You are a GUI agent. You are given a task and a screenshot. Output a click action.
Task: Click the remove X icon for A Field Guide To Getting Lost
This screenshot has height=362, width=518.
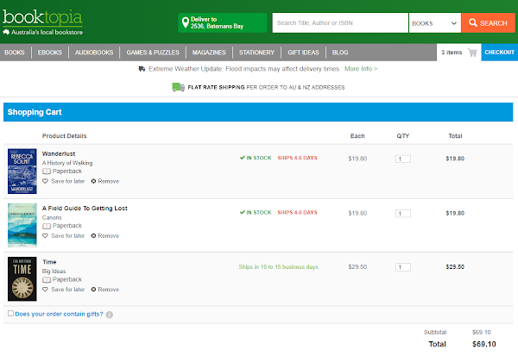pyautogui.click(x=93, y=235)
